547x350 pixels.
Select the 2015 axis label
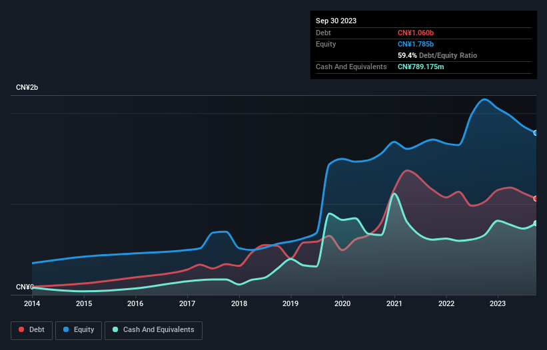tap(84, 303)
